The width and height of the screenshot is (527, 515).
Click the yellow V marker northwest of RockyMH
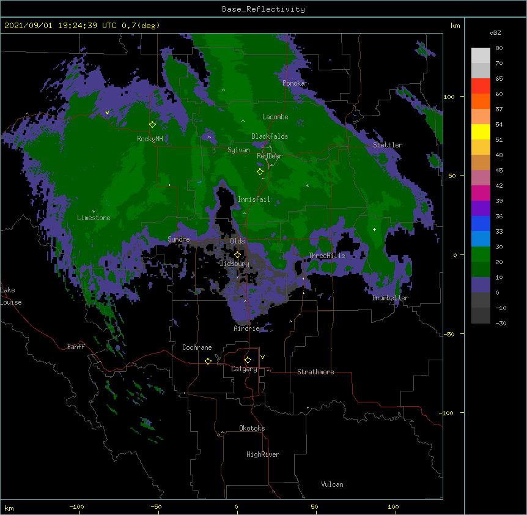107,113
